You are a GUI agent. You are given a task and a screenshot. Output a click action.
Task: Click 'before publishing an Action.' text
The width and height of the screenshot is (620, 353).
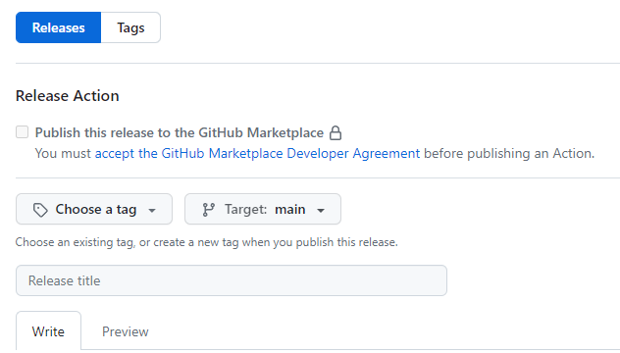click(509, 153)
